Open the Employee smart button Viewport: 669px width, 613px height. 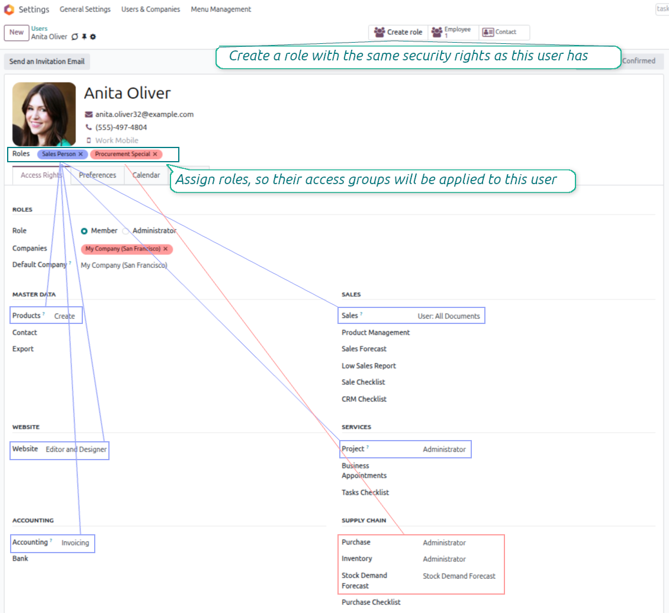coord(451,32)
